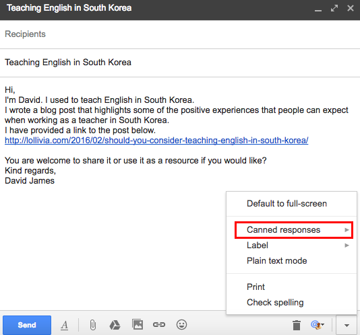Open the emoticon smiley picker
360x335 pixels.
pos(181,325)
